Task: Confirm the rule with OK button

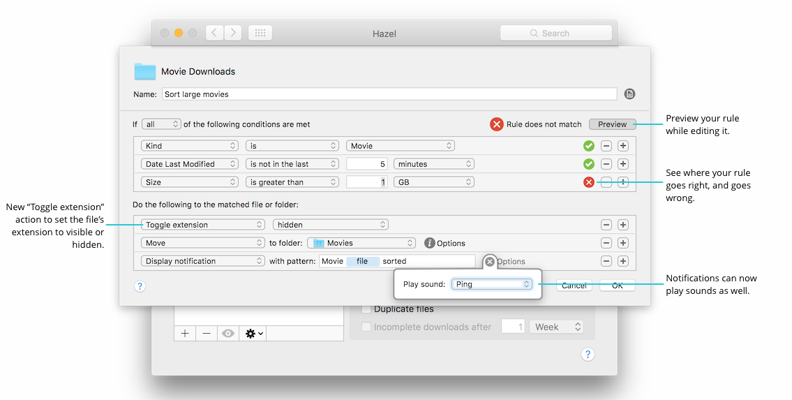Action: [x=618, y=286]
